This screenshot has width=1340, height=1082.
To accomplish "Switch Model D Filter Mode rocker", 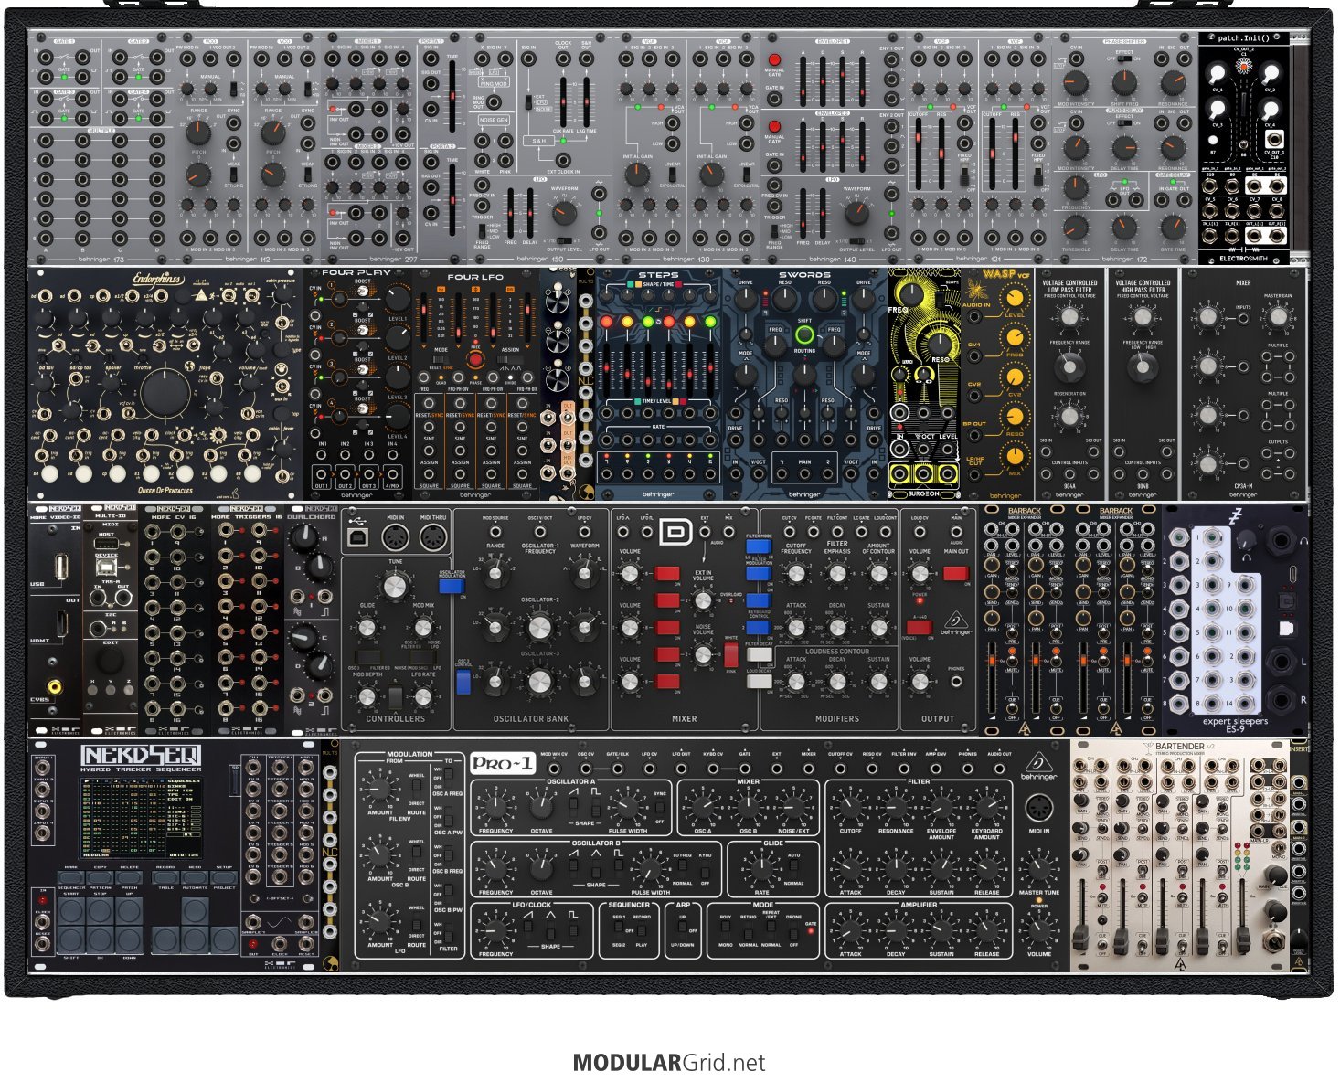I will (759, 546).
